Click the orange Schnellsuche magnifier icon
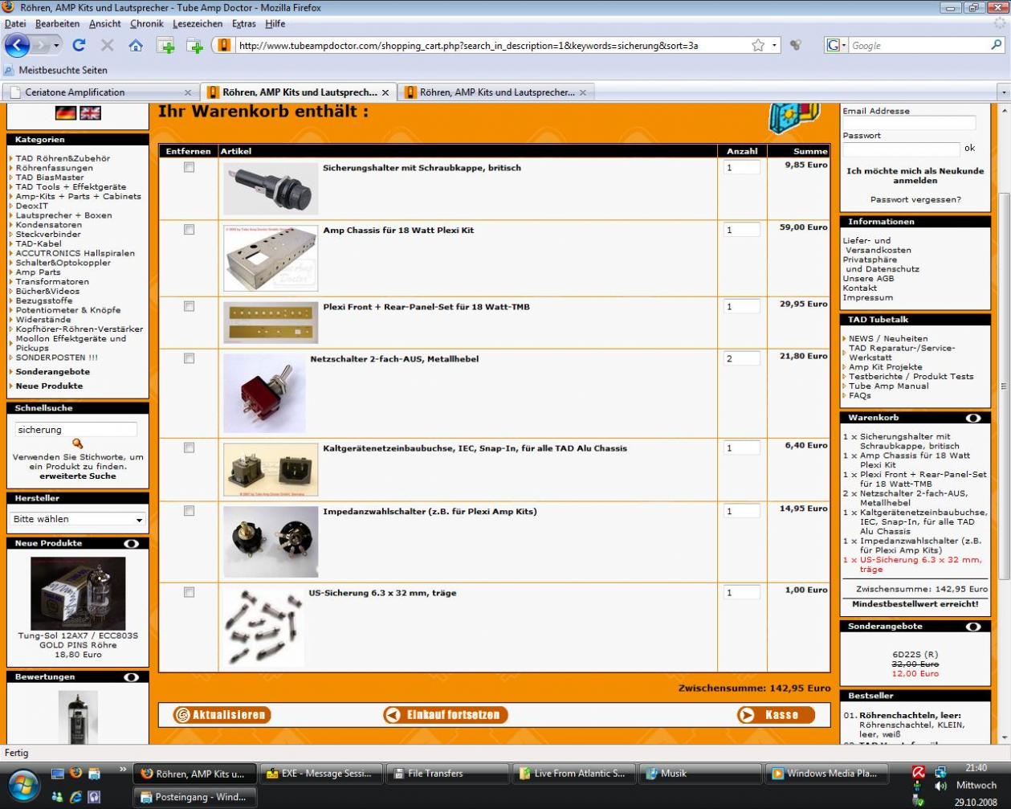 pos(78,443)
